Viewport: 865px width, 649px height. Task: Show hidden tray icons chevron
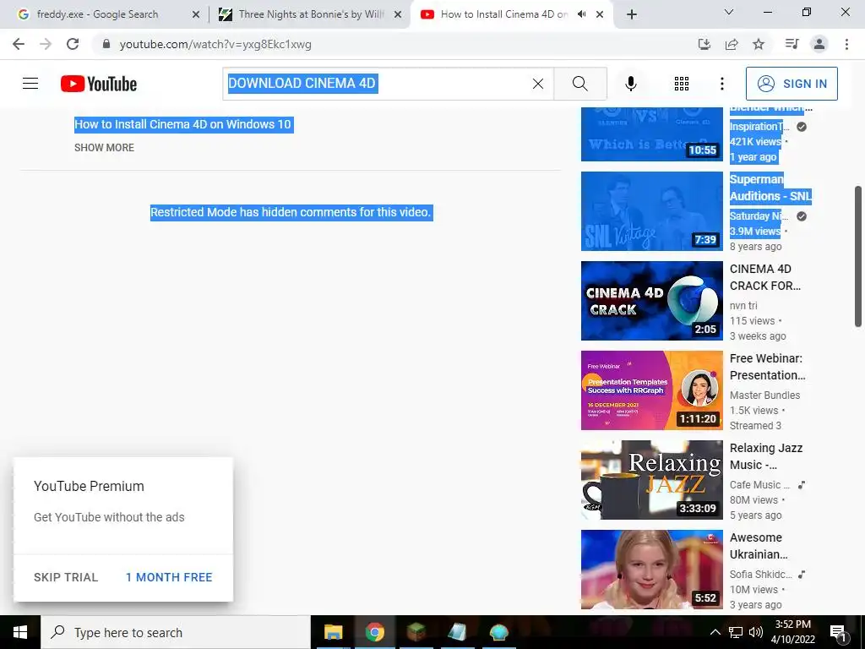[715, 632]
